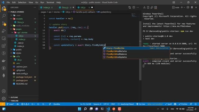Image resolution: width=199 pixels, height=112 pixels.
Task: Select findByIdAndUpdate suggestion
Action: point(136,57)
